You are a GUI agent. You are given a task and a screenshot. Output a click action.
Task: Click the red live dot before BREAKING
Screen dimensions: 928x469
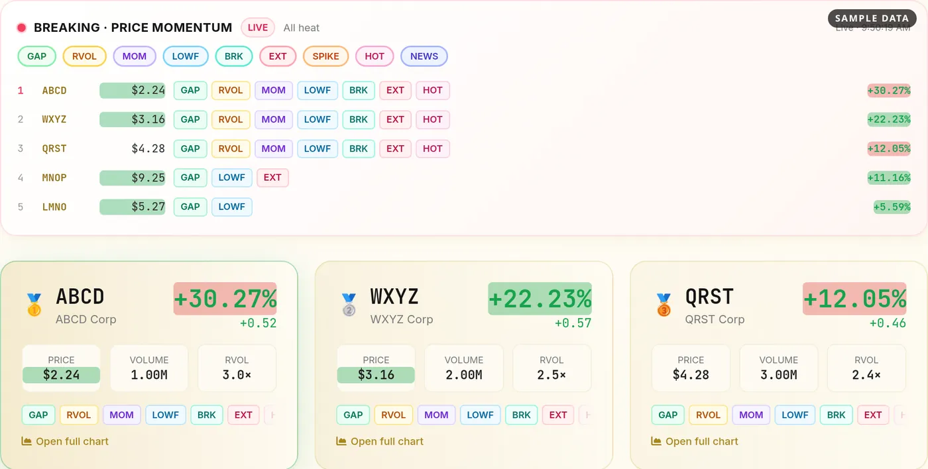point(21,28)
